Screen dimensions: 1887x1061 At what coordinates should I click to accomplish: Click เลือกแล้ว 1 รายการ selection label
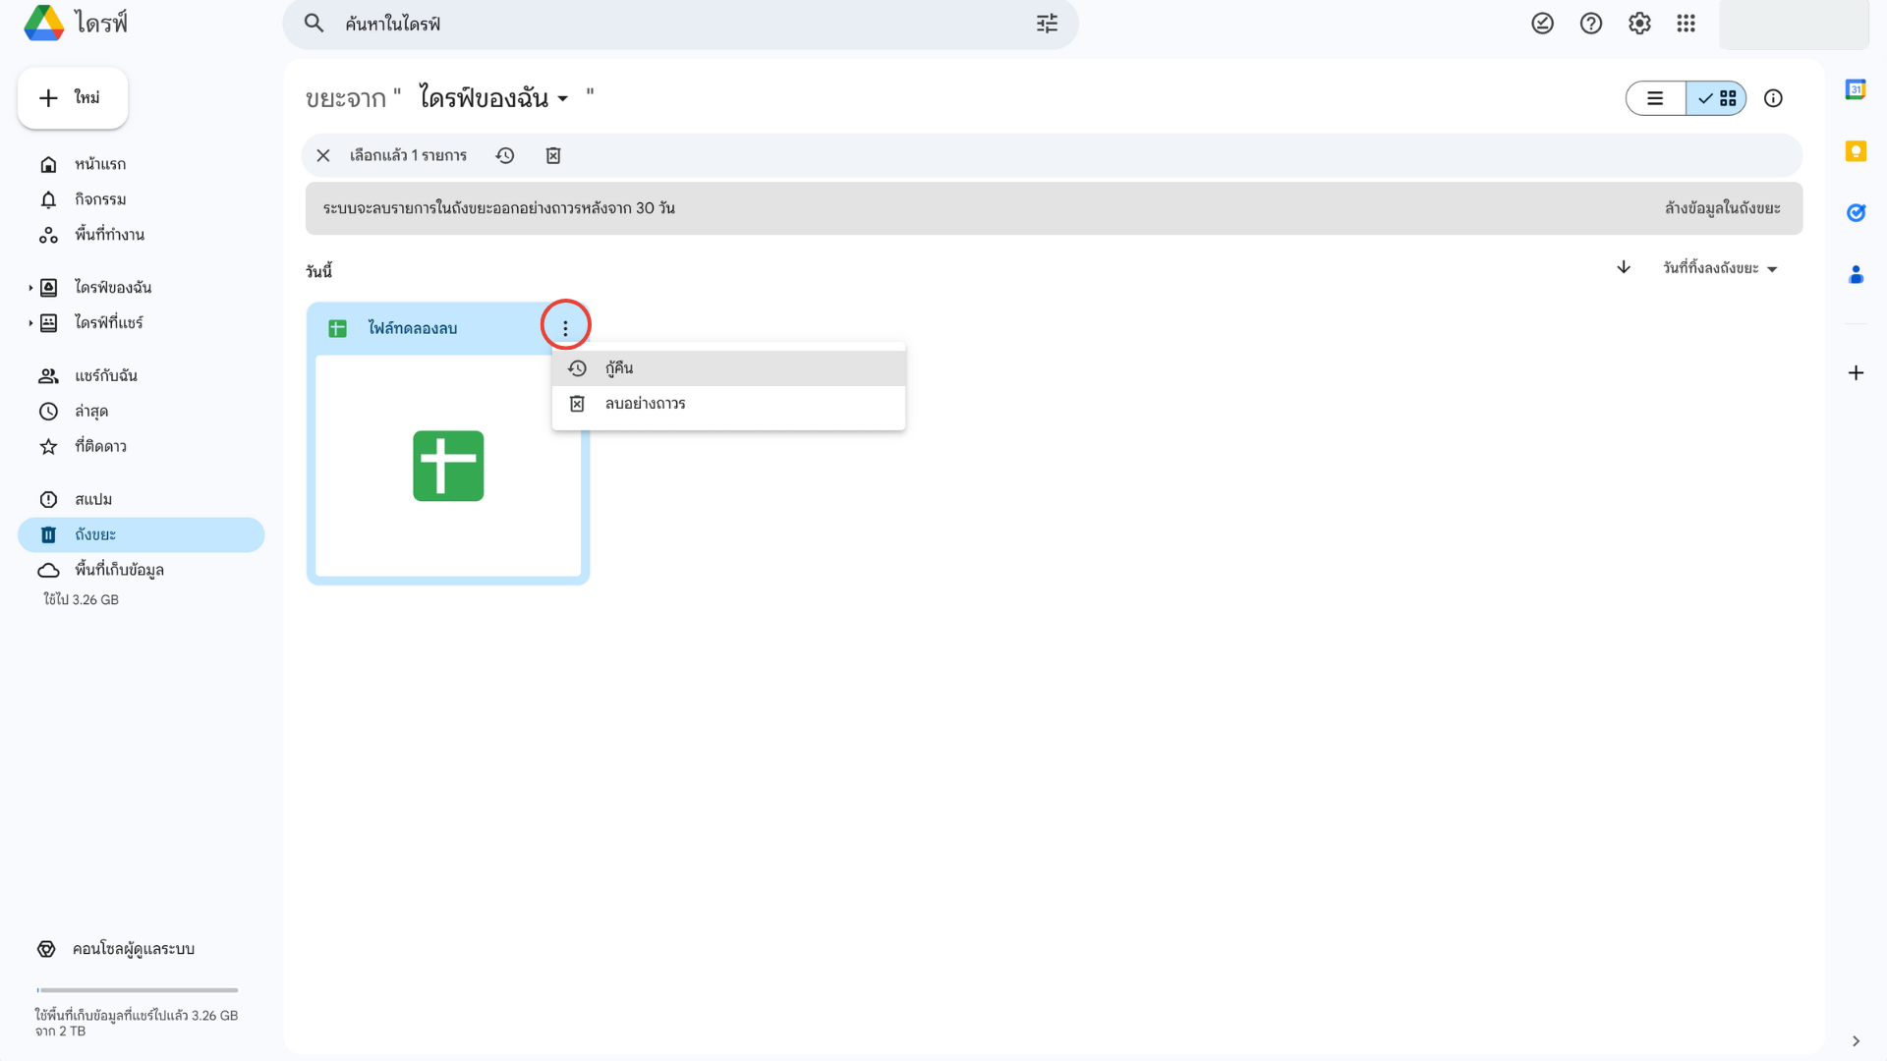(408, 155)
